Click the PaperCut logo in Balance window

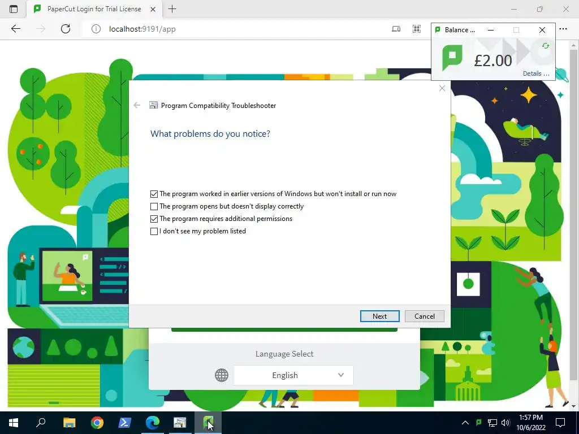pyautogui.click(x=452, y=59)
